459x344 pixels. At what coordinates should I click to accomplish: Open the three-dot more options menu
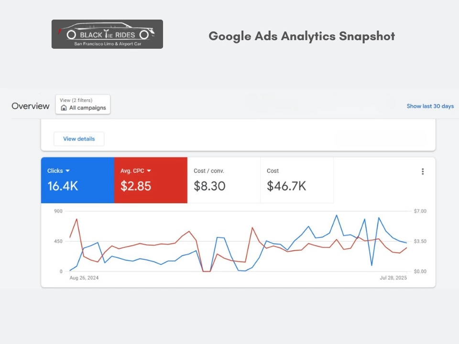pos(422,172)
